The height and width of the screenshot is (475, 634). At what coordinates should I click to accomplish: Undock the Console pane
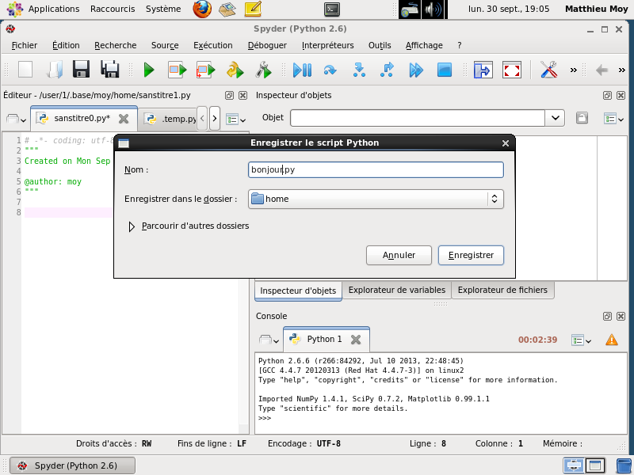pos(607,316)
